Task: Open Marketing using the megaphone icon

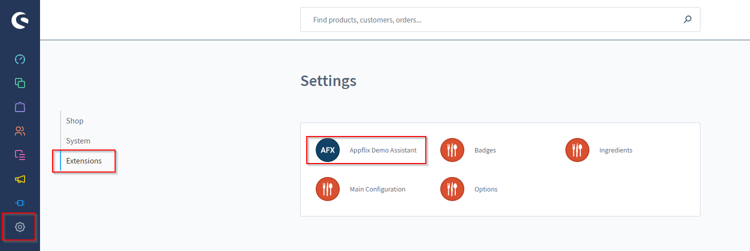Action: (x=20, y=179)
